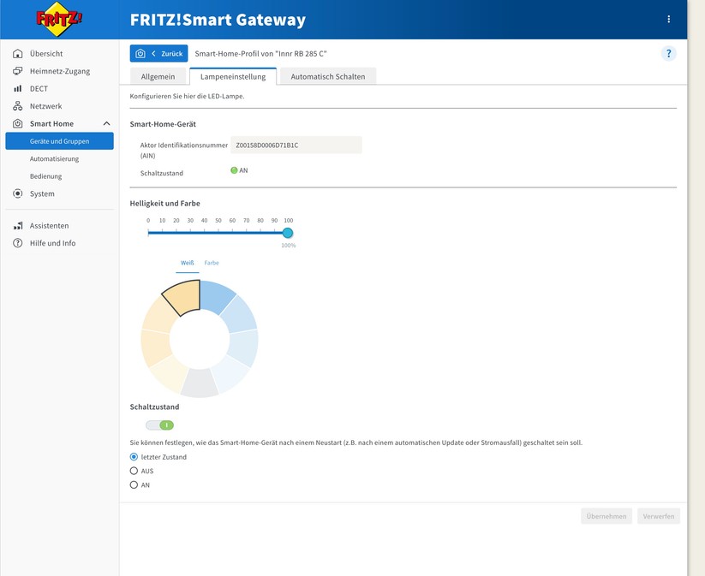Open Netzwerk via its network icon

(17, 106)
